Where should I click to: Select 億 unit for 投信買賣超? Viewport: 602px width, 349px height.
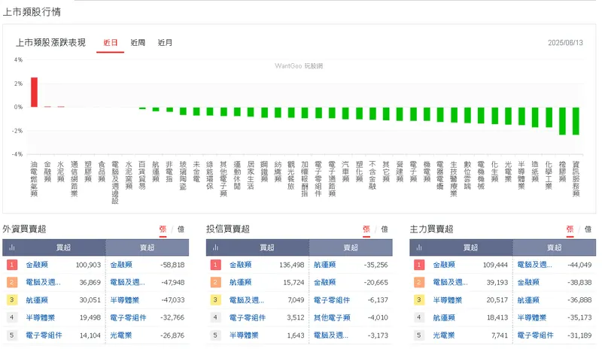tap(385, 229)
